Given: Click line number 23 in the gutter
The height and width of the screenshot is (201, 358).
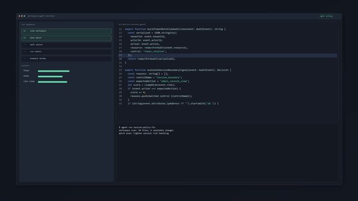Looking at the screenshot, I should tap(120, 70).
